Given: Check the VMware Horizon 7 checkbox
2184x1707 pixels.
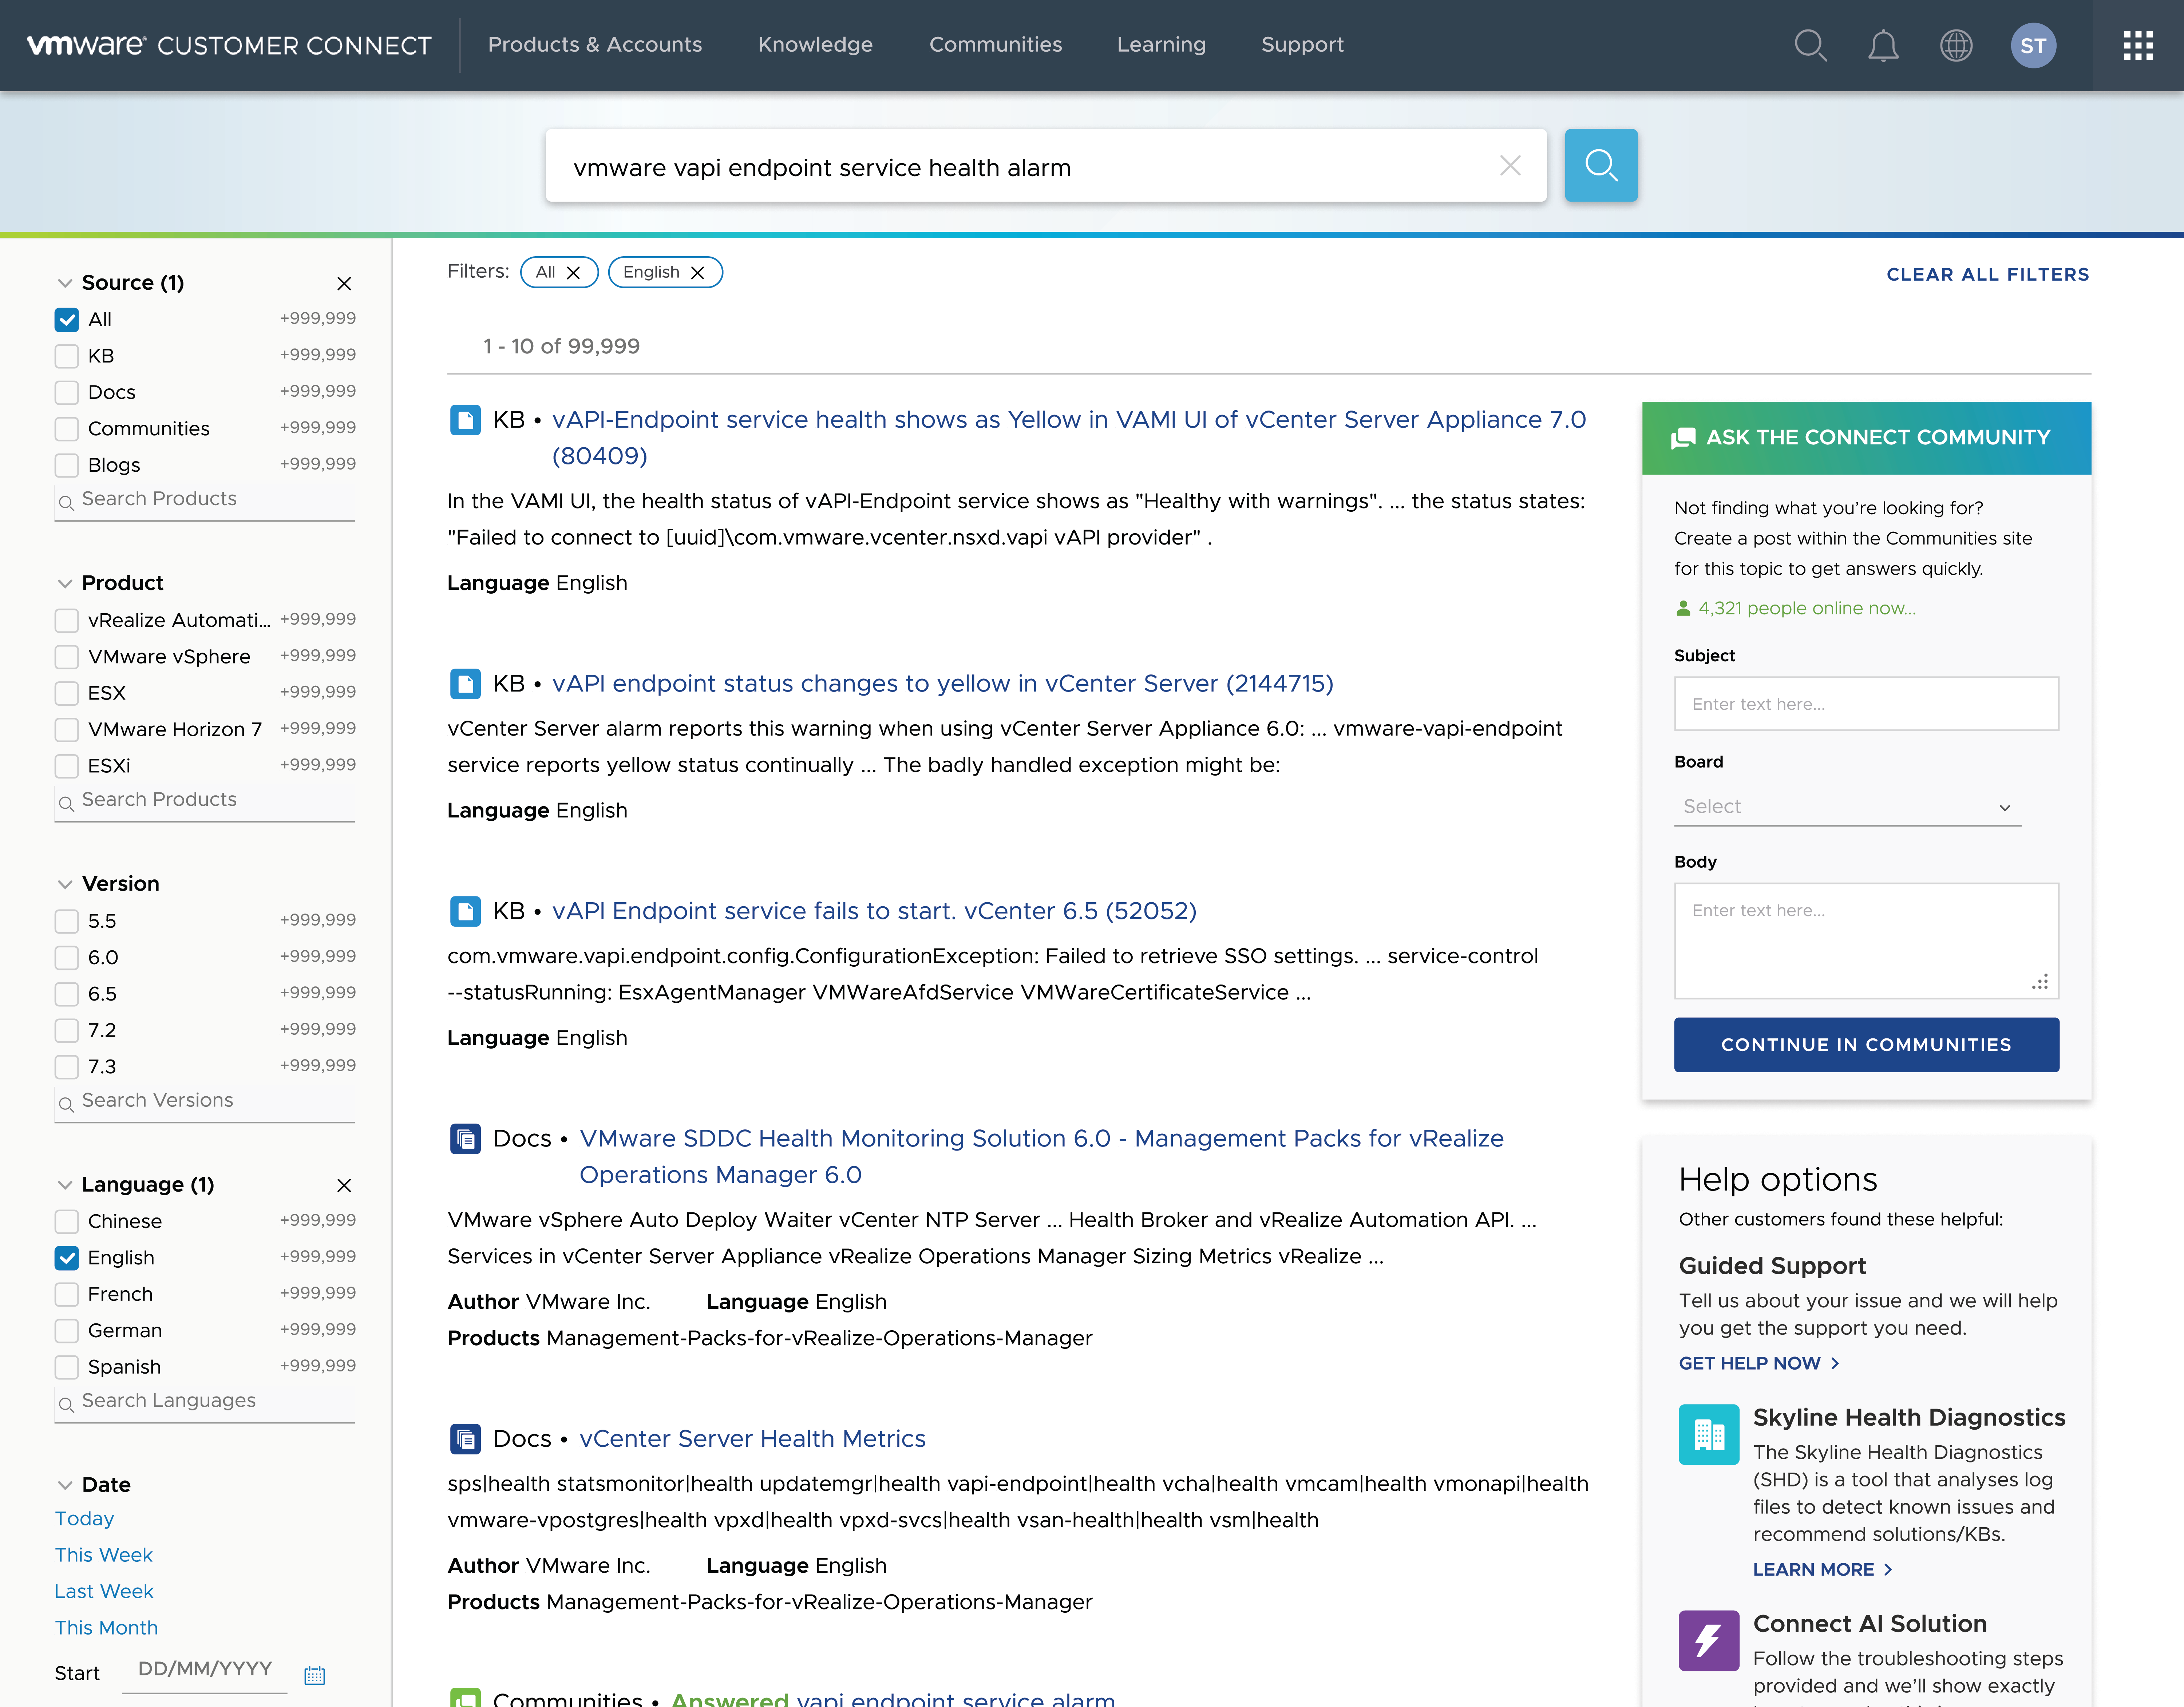Looking at the screenshot, I should point(67,730).
